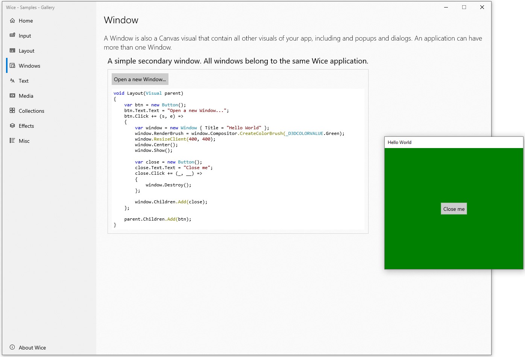Viewport: 525px width, 357px height.
Task: Click the 'window.Show();' code line
Action: 154,150
